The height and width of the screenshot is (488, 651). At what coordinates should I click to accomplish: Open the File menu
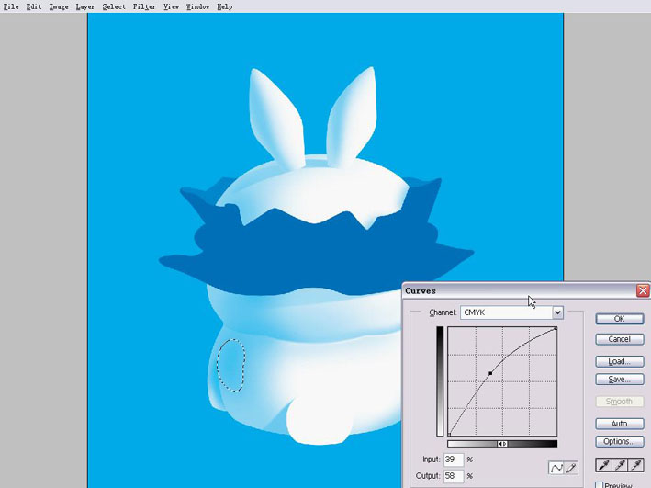pos(11,6)
